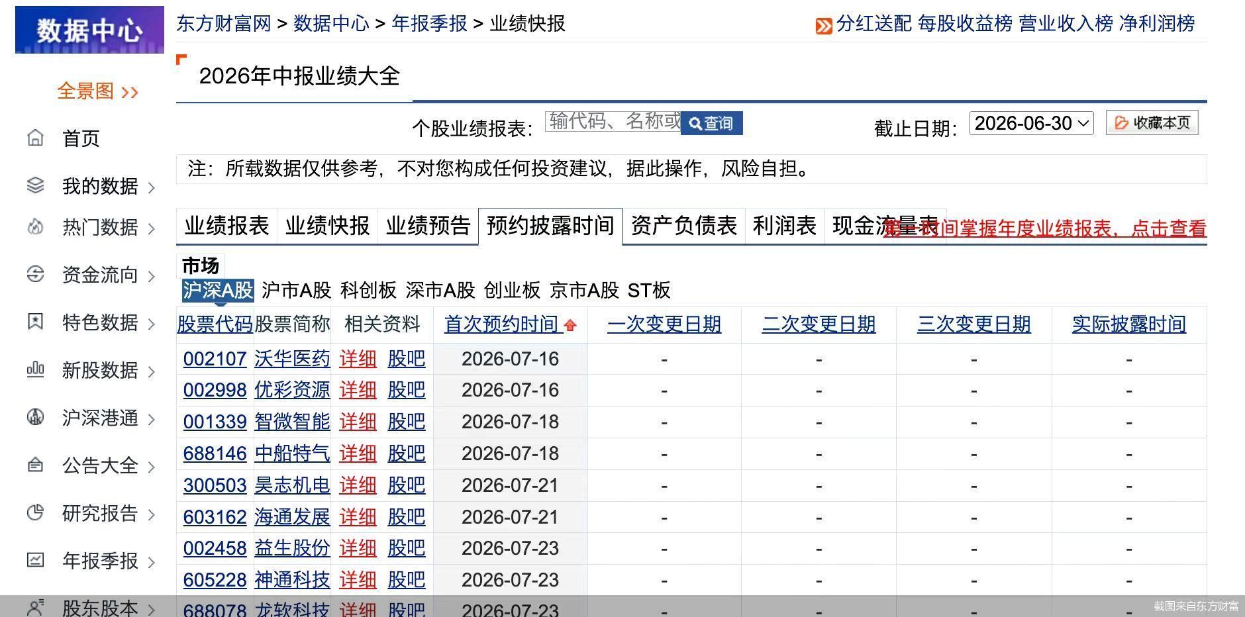1245x617 pixels.
Task: Filter market by 沪市A股
Action: pyautogui.click(x=296, y=290)
